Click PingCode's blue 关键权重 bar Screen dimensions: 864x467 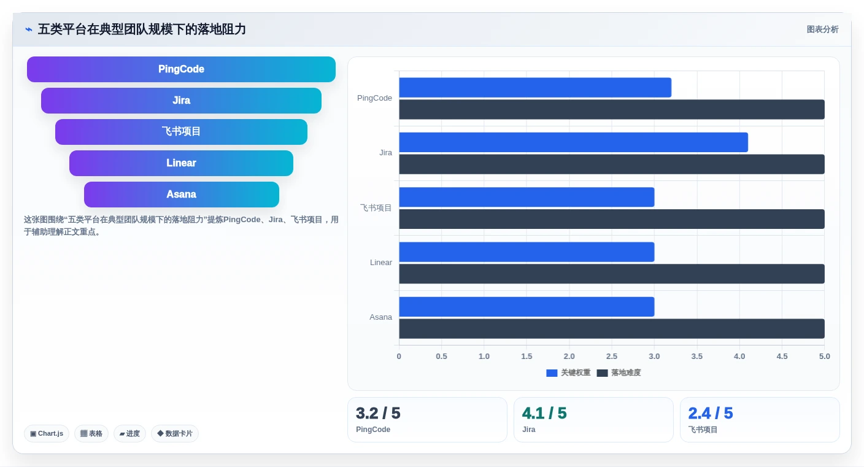[x=535, y=88]
